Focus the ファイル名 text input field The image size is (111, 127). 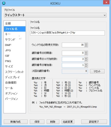click(x=67, y=33)
